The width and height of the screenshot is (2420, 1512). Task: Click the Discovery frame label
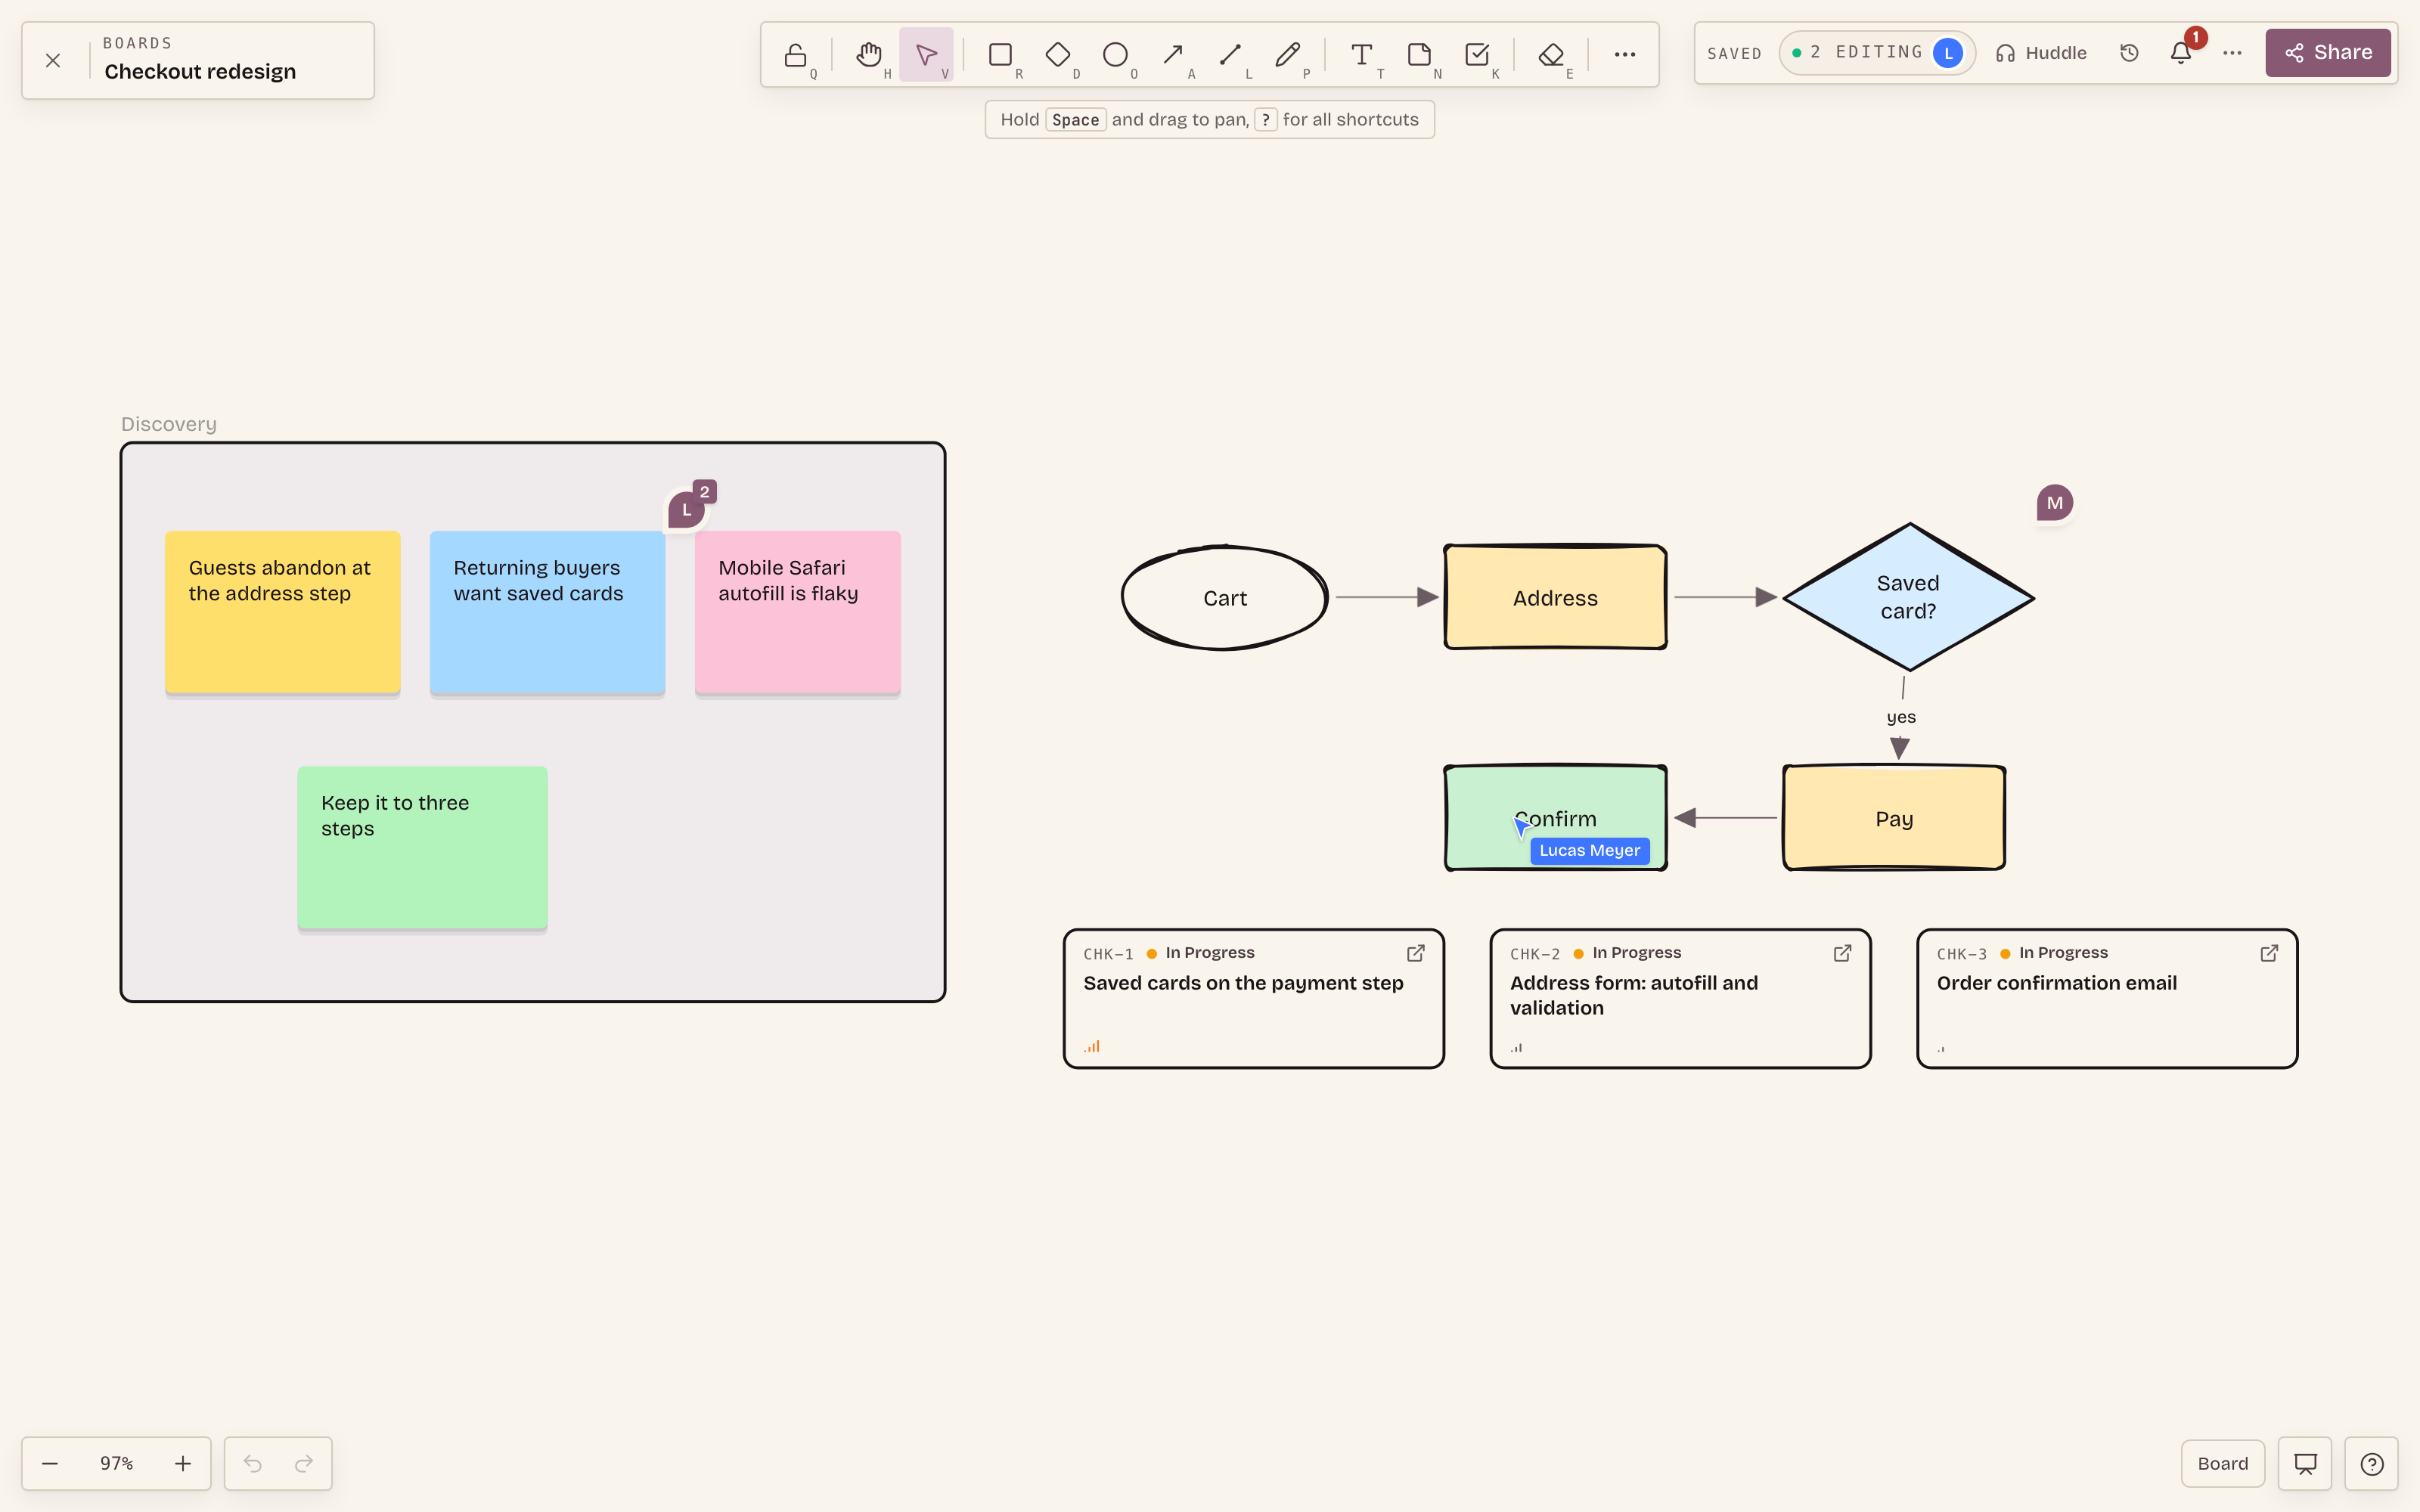pos(169,424)
